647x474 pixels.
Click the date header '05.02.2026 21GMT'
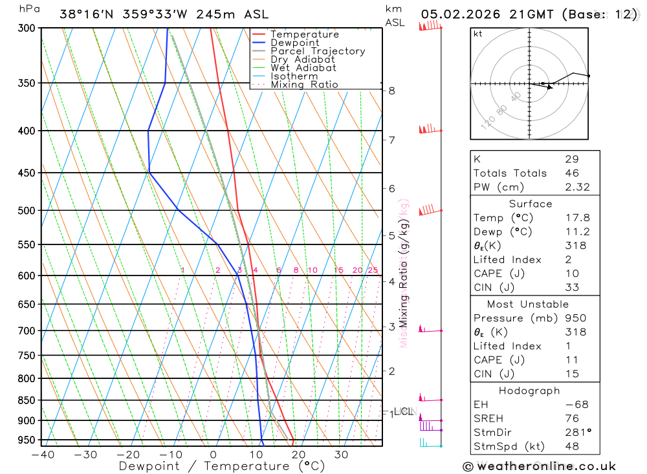tap(487, 14)
